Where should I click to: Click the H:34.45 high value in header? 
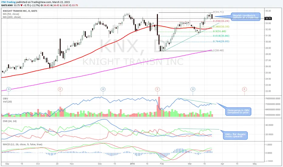(x=55, y=5)
